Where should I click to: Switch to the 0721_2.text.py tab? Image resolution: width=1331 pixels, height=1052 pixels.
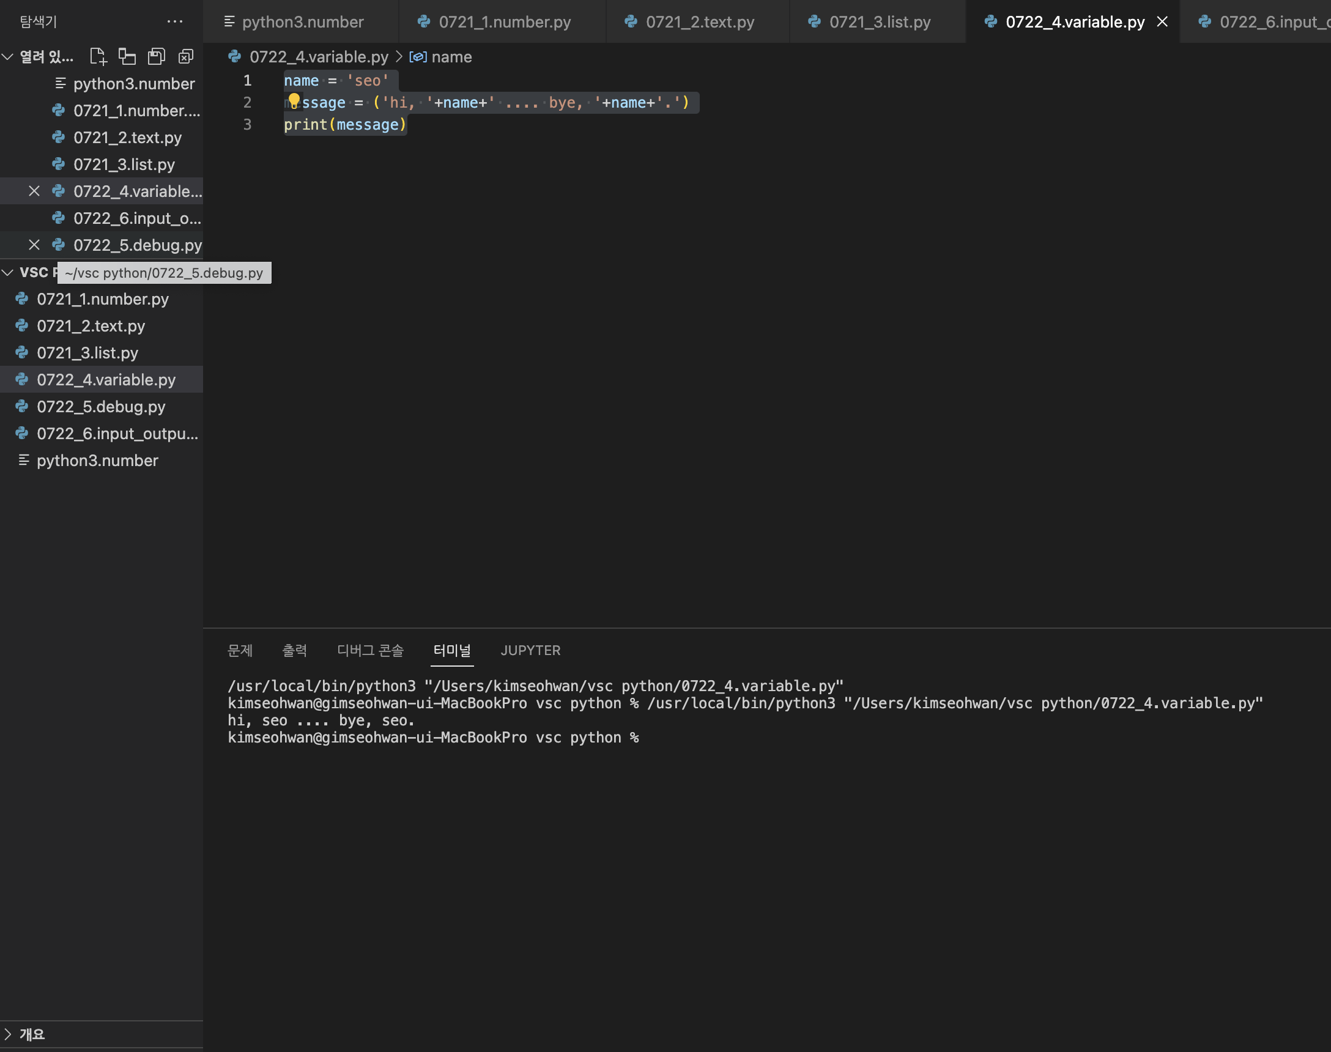click(699, 22)
